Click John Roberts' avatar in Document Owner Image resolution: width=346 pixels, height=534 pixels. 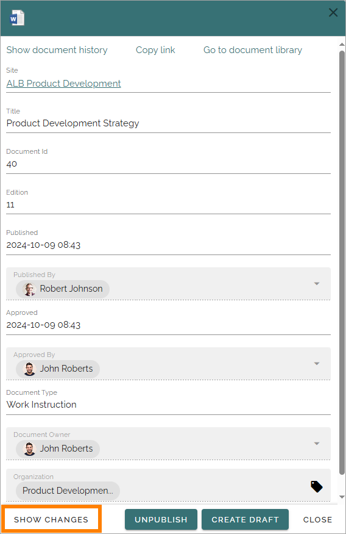(x=30, y=449)
